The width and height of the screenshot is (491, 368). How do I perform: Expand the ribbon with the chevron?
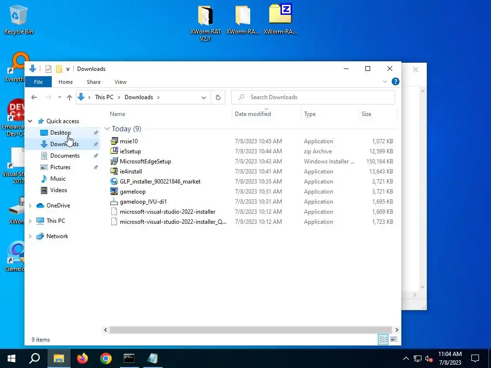(385, 81)
